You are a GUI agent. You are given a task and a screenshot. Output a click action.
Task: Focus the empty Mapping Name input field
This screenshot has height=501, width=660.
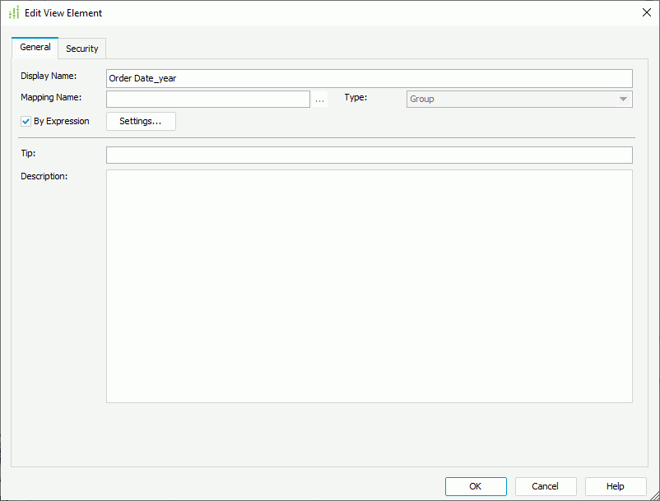(x=208, y=98)
